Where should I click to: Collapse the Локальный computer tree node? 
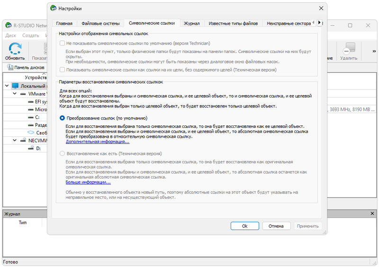pyautogui.click(x=7, y=86)
